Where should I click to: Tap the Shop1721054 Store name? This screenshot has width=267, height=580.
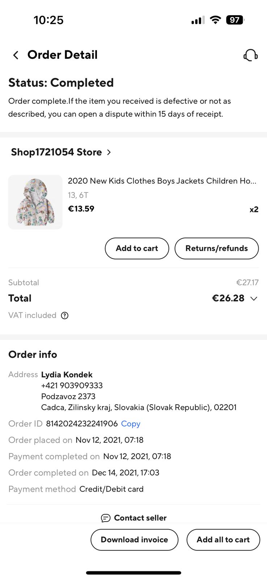[x=56, y=152]
